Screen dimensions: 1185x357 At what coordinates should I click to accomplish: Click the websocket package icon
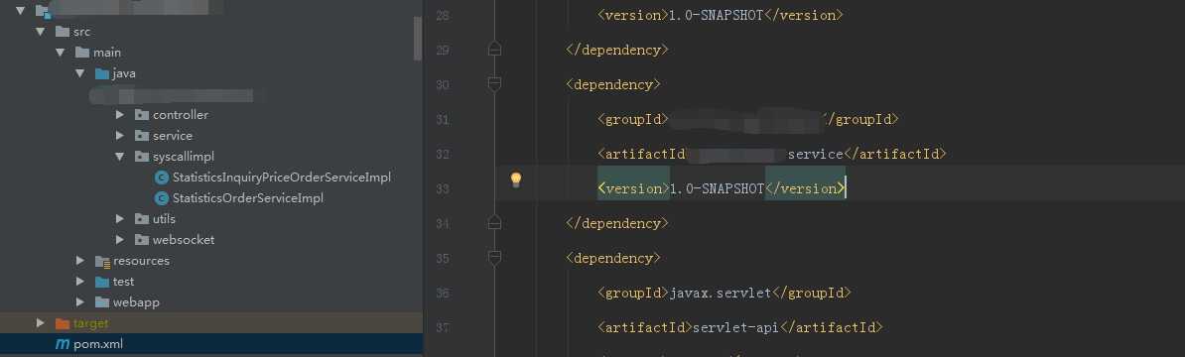click(x=141, y=240)
